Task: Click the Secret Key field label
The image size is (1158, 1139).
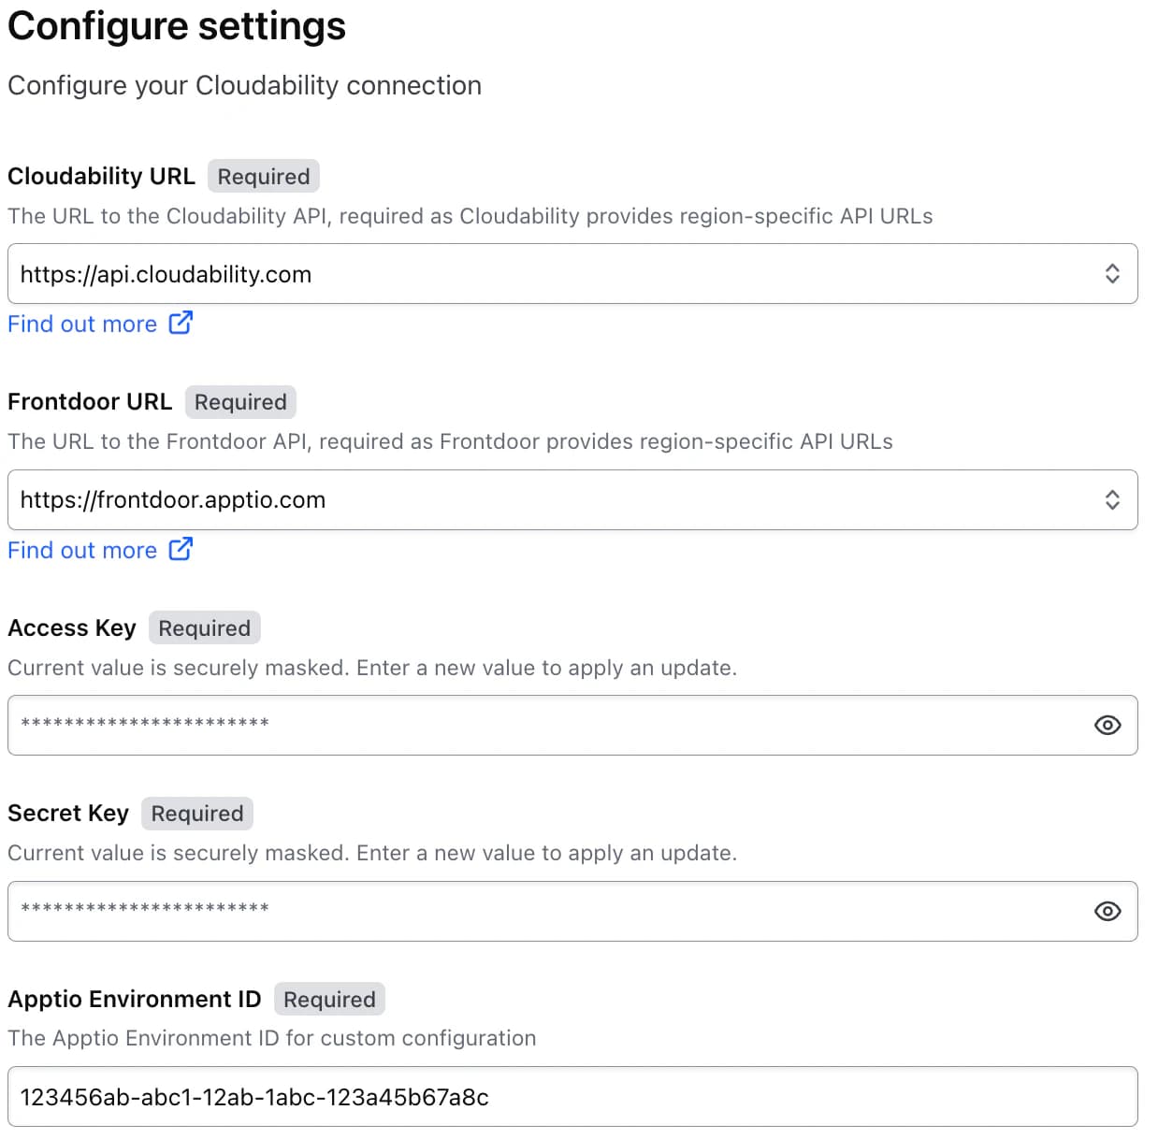Action: [68, 814]
